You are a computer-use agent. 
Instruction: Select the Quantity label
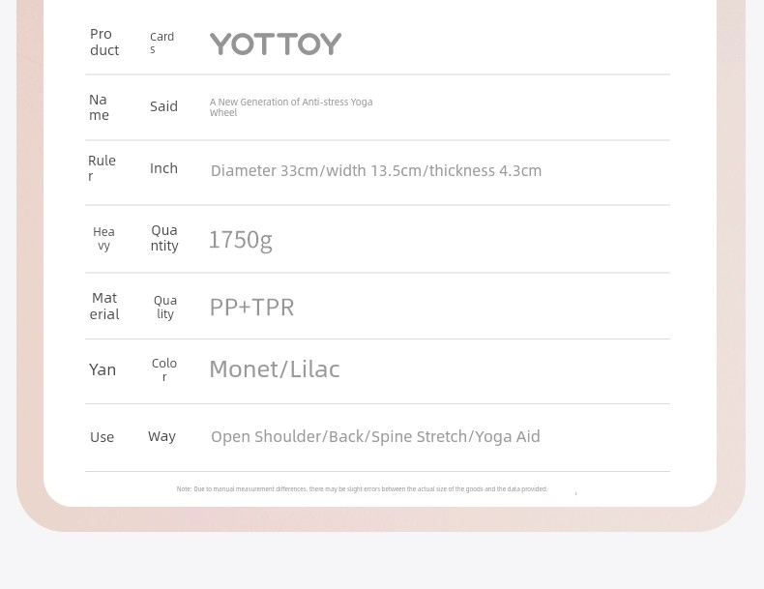click(x=164, y=238)
